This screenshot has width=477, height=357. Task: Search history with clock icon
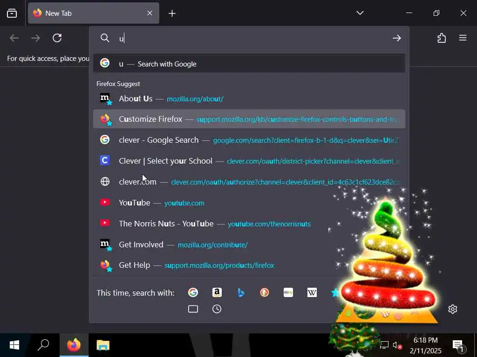click(x=217, y=309)
